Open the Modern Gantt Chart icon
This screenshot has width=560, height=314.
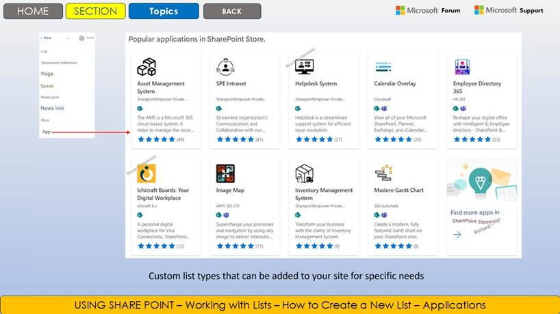click(x=383, y=173)
